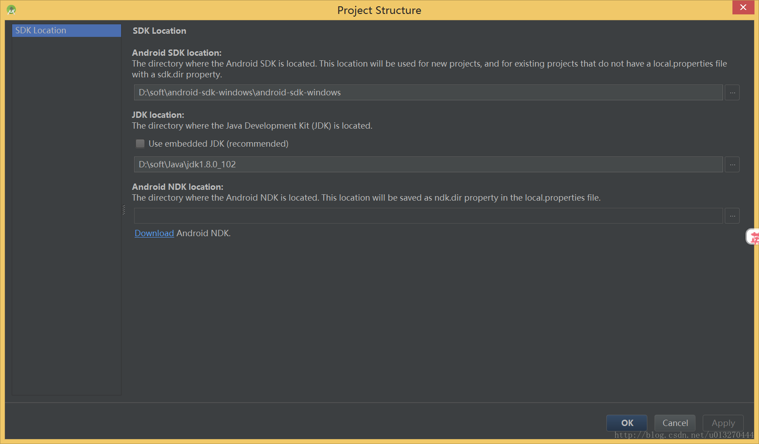This screenshot has height=444, width=759.
Task: Click the Project Structure title bar text
Action: click(379, 10)
